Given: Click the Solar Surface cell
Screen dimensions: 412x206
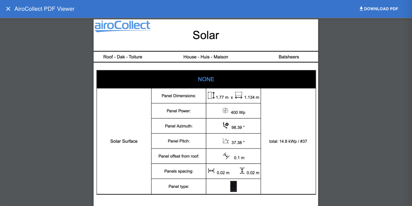Looking at the screenshot, I should 124,141.
